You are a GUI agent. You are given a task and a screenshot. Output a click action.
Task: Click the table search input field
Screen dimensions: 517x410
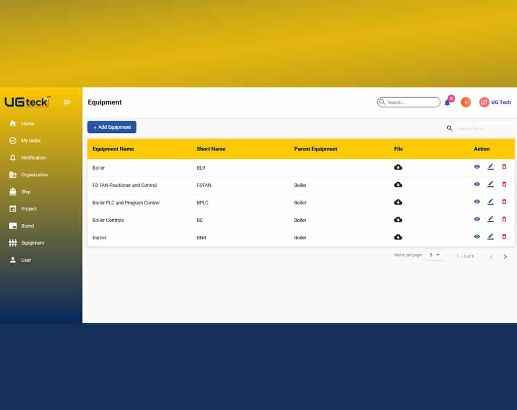[483, 128]
